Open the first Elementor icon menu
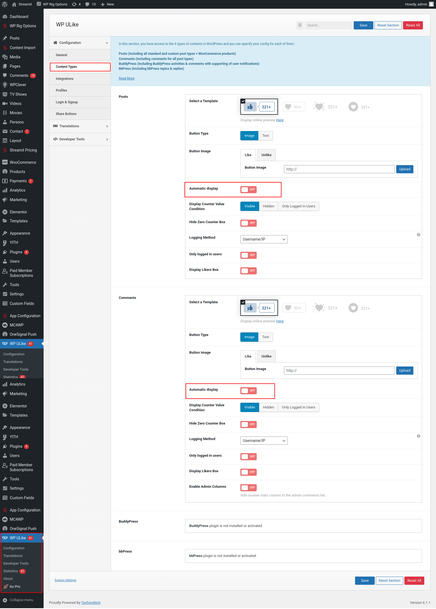The width and height of the screenshot is (436, 609). coord(5,212)
